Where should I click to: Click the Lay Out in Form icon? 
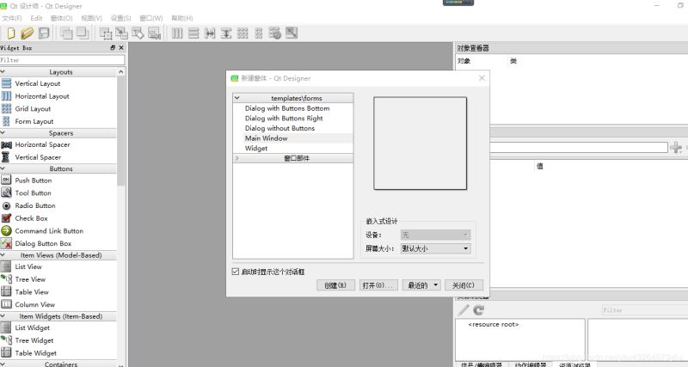pyautogui.click(x=259, y=33)
